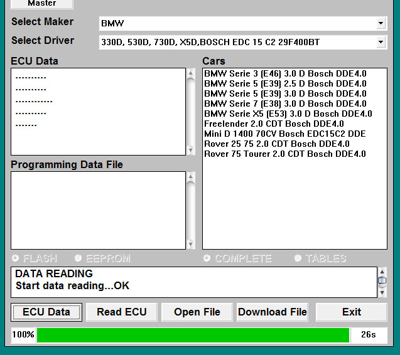Click up arrow of status log scrollbar
The height and width of the screenshot is (355, 400).
pyautogui.click(x=382, y=272)
